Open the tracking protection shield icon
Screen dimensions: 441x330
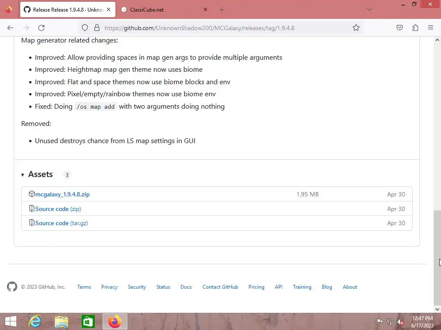pos(85,28)
